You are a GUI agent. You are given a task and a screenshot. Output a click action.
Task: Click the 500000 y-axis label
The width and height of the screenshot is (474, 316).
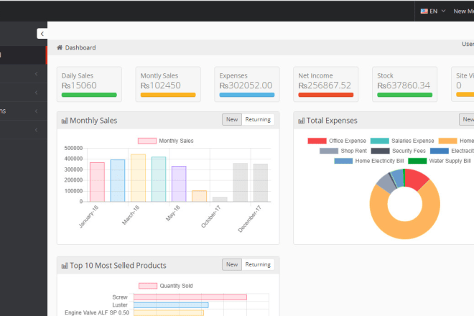(x=73, y=148)
